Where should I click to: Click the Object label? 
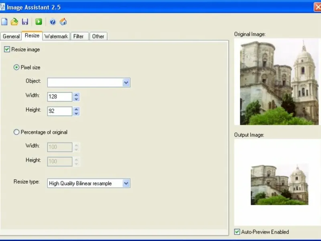(x=33, y=81)
